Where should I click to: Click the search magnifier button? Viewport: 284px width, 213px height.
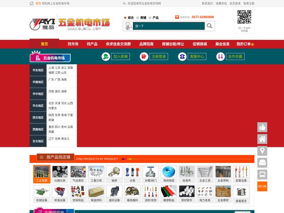pyautogui.click(x=209, y=26)
